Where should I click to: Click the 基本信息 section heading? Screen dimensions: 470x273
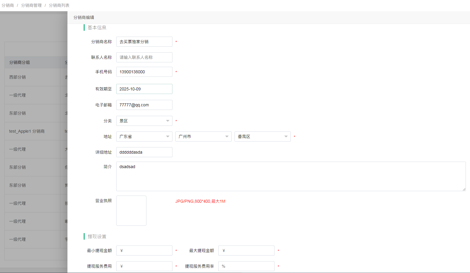pyautogui.click(x=97, y=27)
